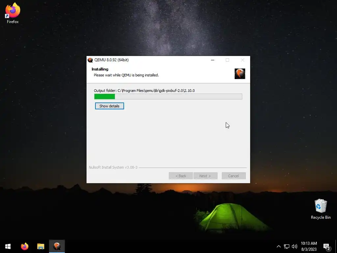Viewport: 337px width, 253px height.
Task: Open the Firefox desktop shortcut
Action: (x=13, y=13)
